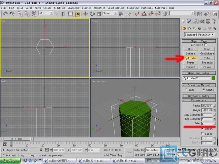Collapse the Name and Color rollout

199,73
